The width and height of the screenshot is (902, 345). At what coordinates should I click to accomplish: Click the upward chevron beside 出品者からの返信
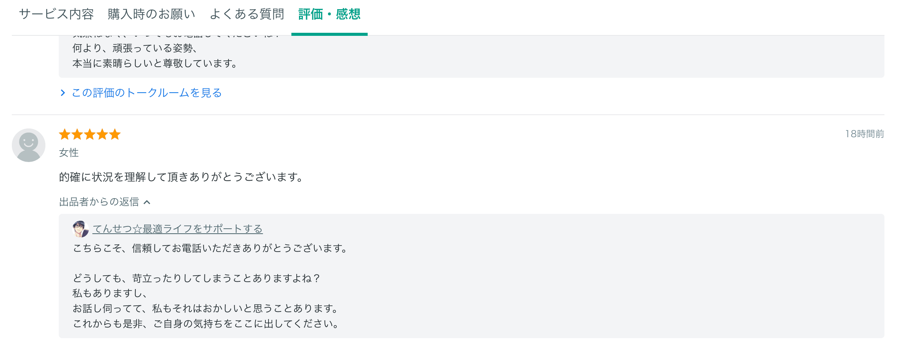point(147,202)
